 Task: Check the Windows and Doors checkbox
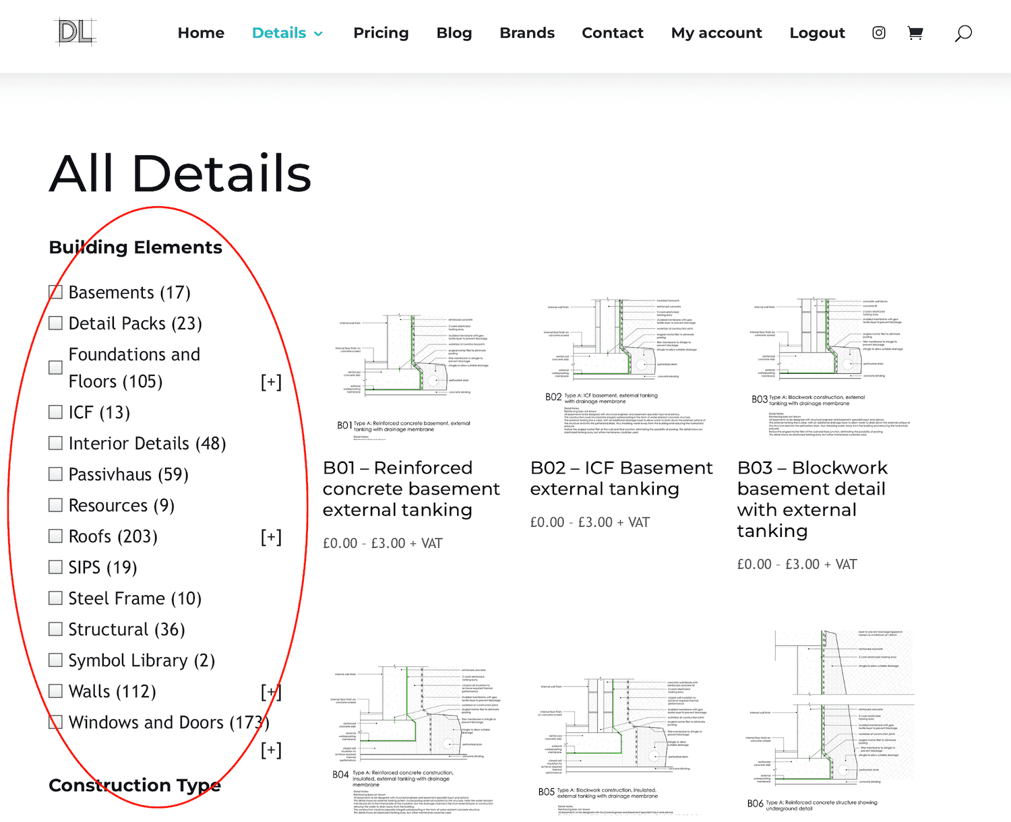click(56, 722)
